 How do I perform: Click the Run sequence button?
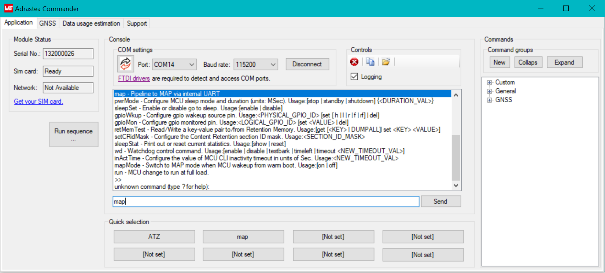74,134
